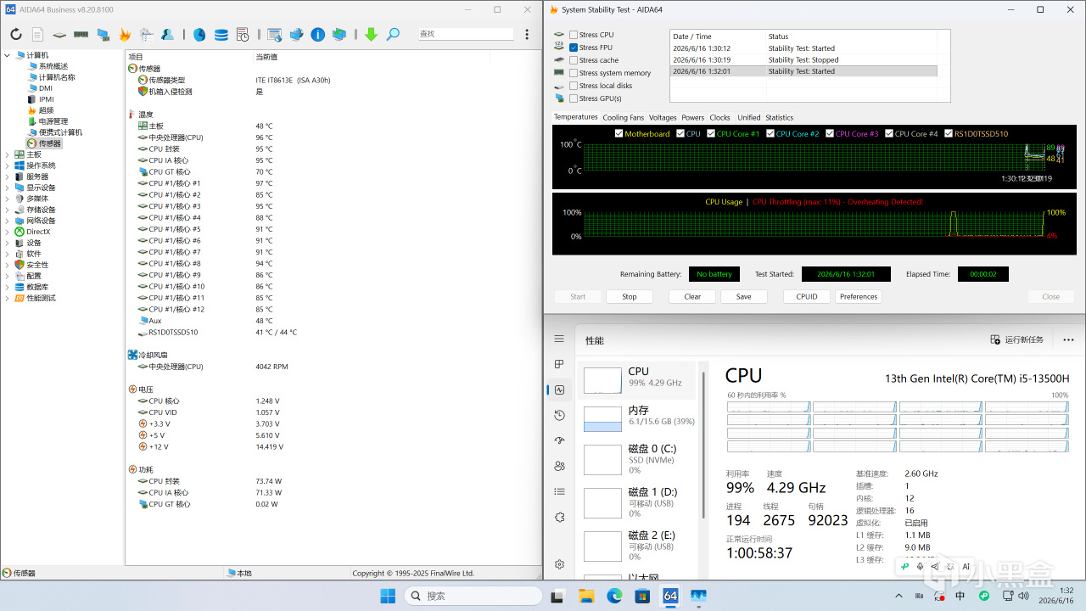Stop the stability test with Stop button
This screenshot has height=611, width=1086.
[629, 297]
